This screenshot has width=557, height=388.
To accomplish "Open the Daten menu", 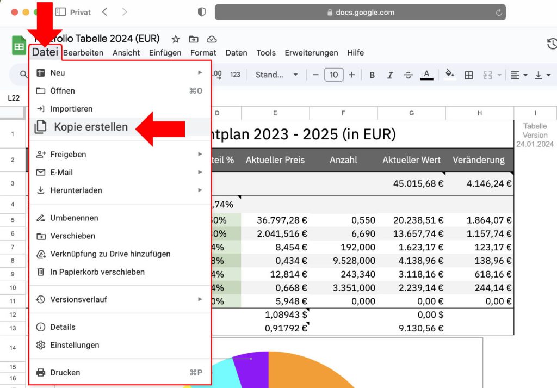I will click(236, 53).
